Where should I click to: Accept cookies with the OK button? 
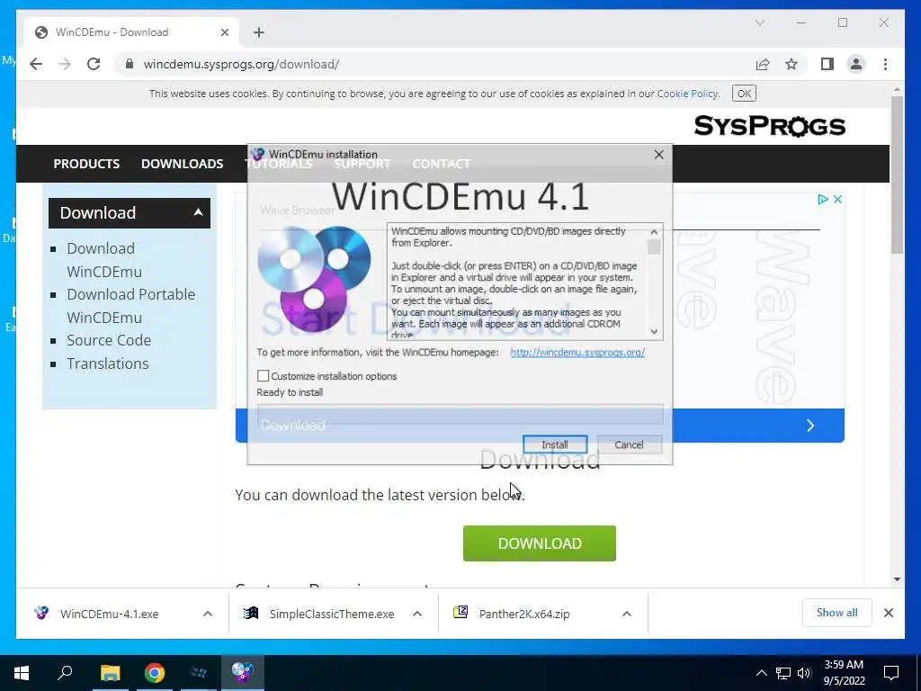[744, 94]
